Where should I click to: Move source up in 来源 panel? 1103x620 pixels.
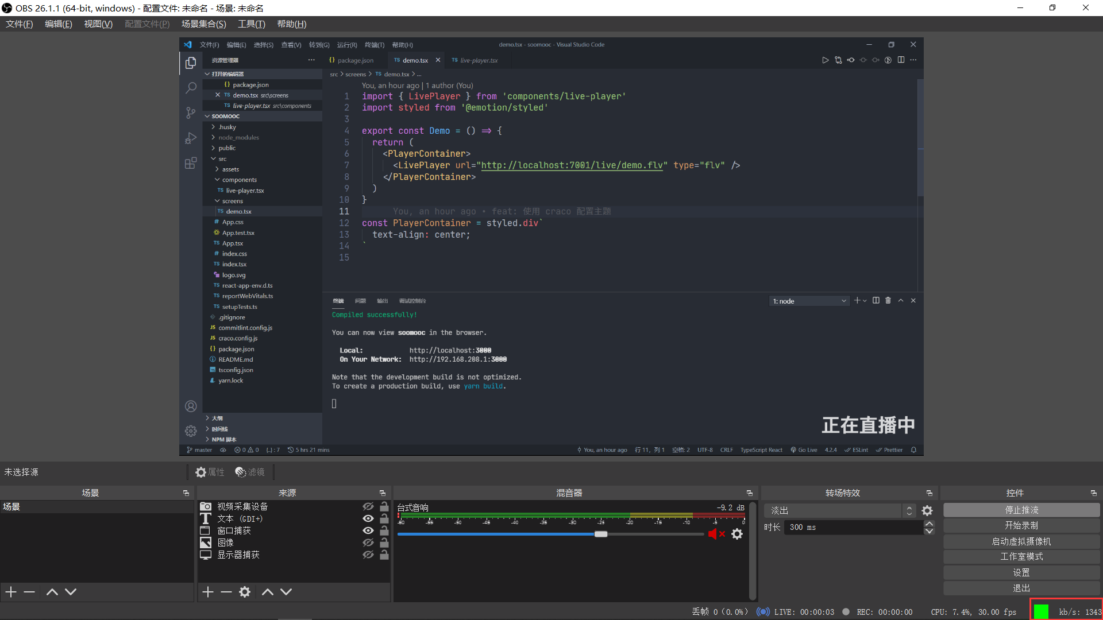268,591
